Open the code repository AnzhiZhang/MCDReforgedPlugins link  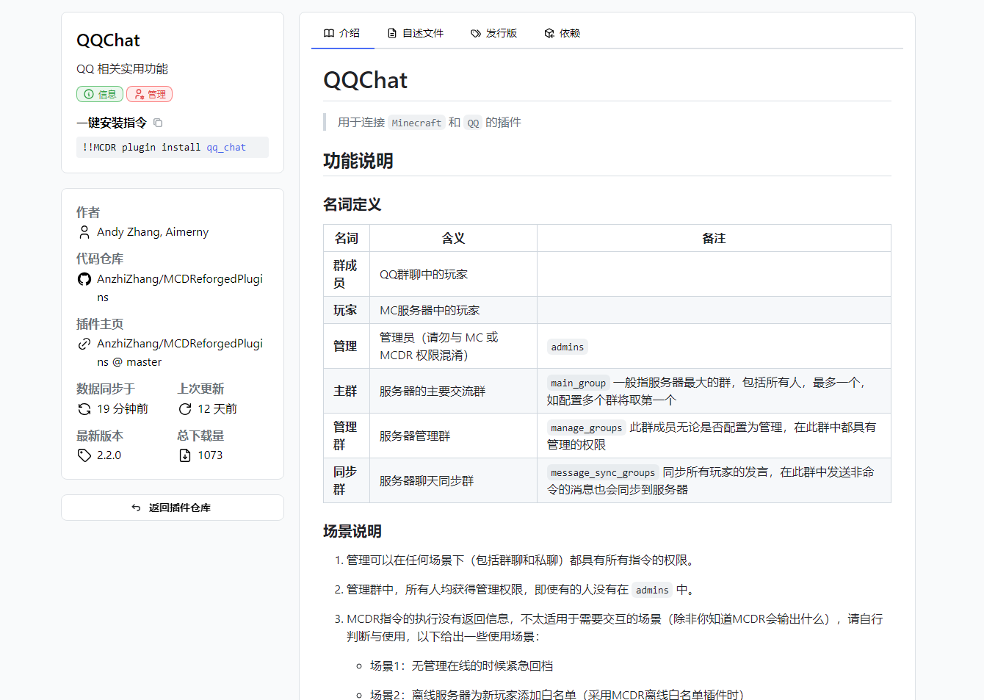pyautogui.click(x=180, y=288)
